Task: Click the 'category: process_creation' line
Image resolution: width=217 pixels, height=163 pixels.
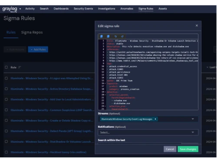Action: (124, 89)
